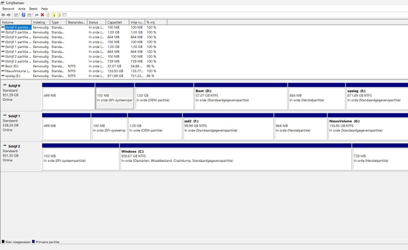Sort by the Capaciteit column header

pos(117,22)
